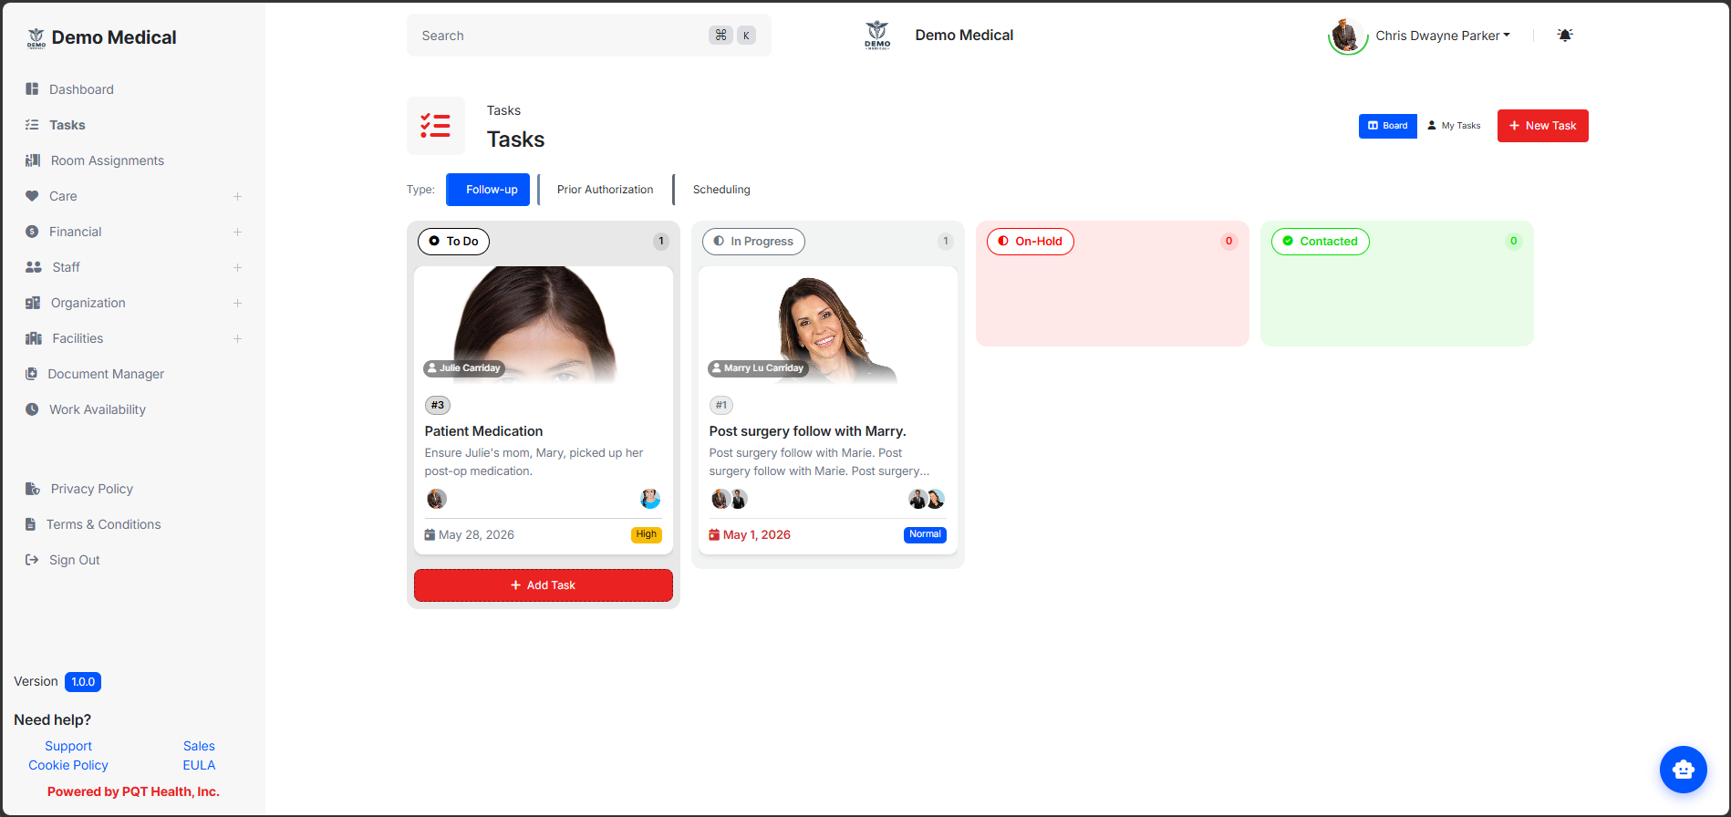Click the Facilities buildings icon

34,338
